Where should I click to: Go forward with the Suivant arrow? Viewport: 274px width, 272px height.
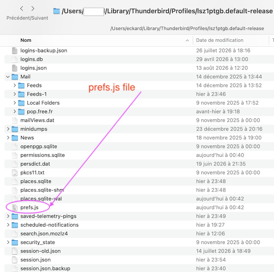pyautogui.click(x=33, y=8)
